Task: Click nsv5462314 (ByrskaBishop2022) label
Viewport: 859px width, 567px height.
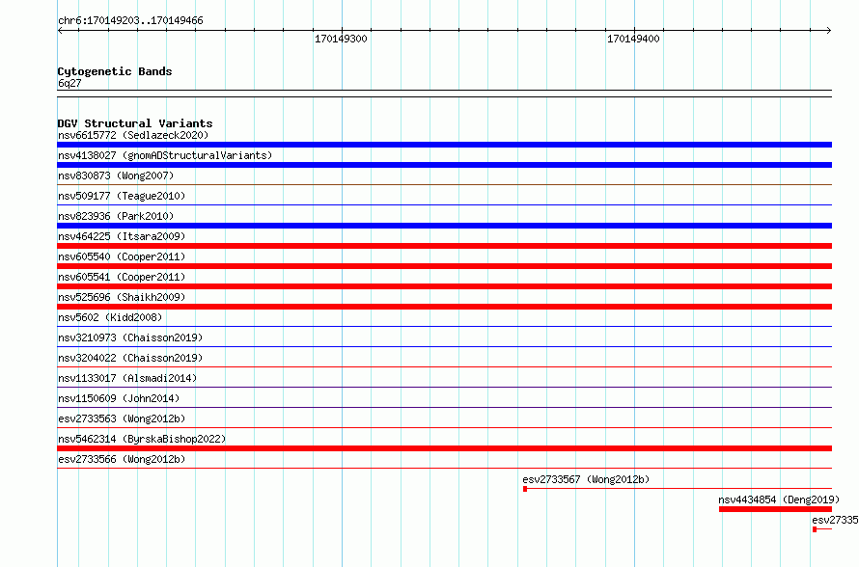Action: 142,439
